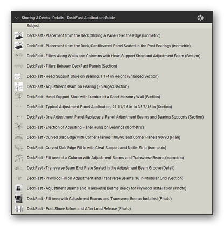Open thumbnail for Fill Area at a Column

pyautogui.click(x=19, y=158)
